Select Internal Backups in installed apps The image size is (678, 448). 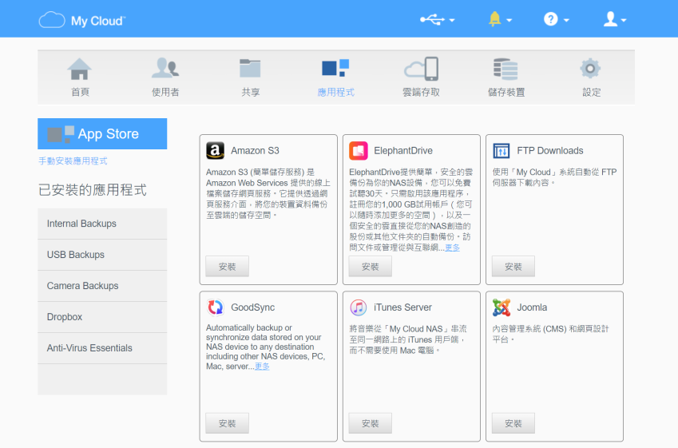tap(102, 224)
